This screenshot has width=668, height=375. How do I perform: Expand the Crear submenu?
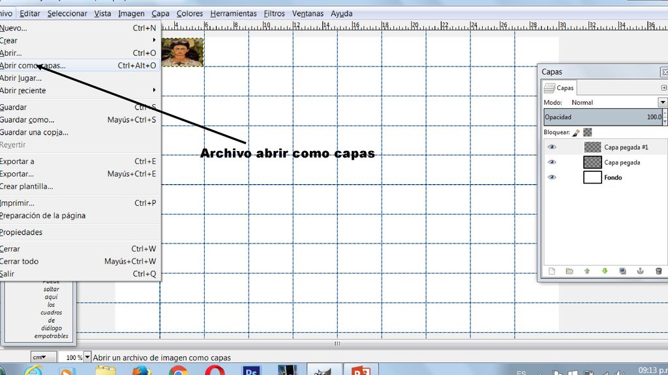pos(79,41)
